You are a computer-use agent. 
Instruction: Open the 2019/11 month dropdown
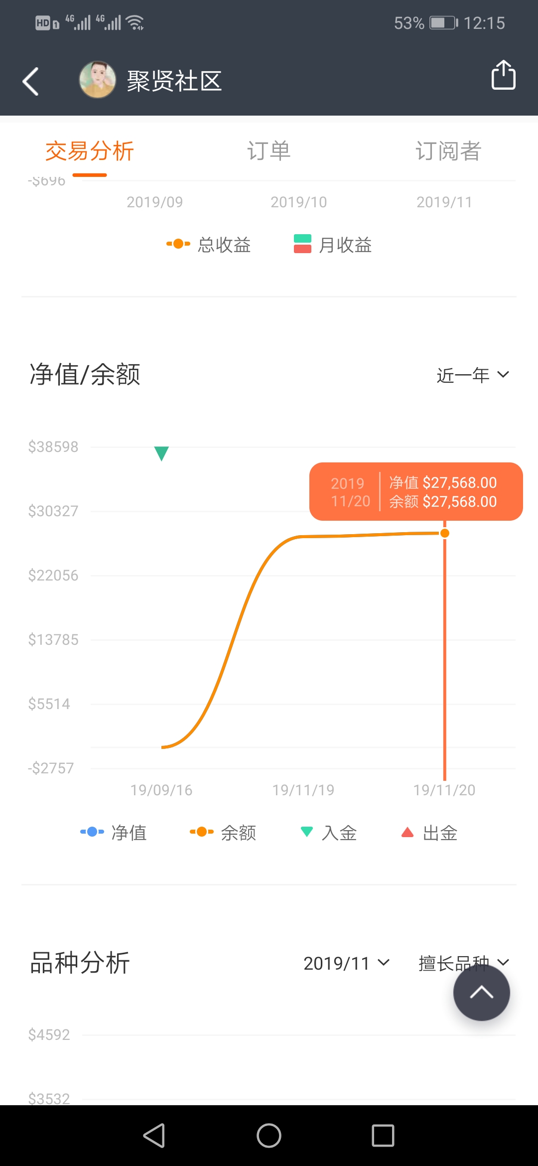(x=347, y=963)
